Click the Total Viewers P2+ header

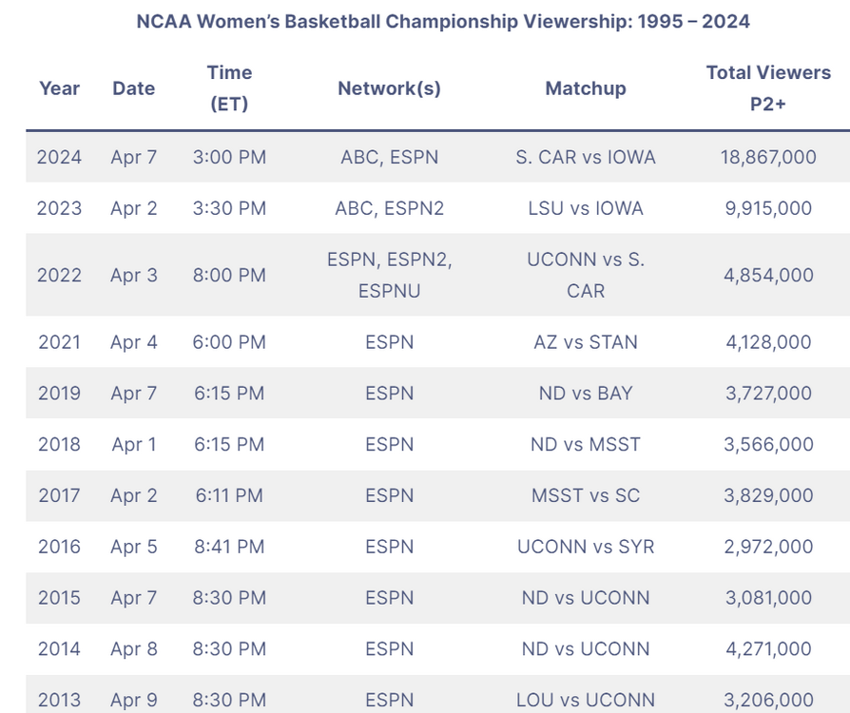[x=768, y=88]
